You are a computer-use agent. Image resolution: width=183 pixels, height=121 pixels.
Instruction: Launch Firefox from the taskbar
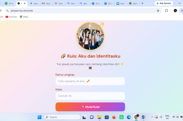pyautogui.click(x=114, y=117)
